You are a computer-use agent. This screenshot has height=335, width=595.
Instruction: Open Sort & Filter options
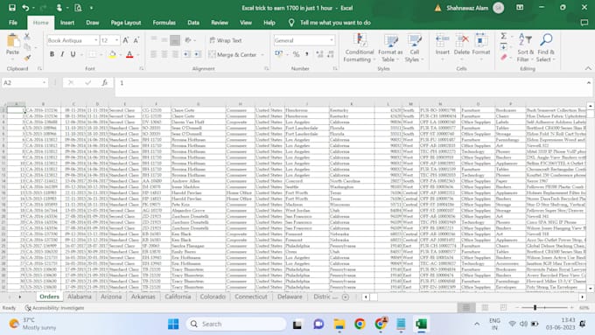click(525, 48)
